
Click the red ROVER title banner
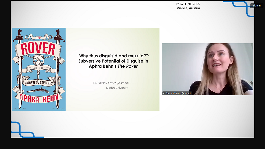coord(38,49)
